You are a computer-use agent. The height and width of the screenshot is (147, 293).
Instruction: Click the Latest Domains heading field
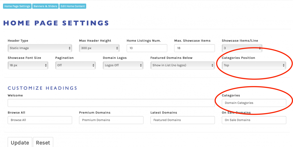[x=182, y=120]
